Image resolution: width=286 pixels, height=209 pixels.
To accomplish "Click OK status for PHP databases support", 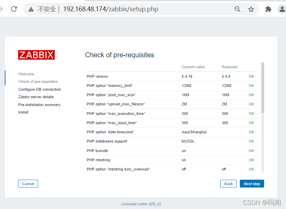I will [251, 141].
